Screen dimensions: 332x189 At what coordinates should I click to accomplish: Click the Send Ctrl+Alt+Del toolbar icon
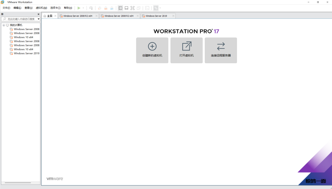(91, 8)
